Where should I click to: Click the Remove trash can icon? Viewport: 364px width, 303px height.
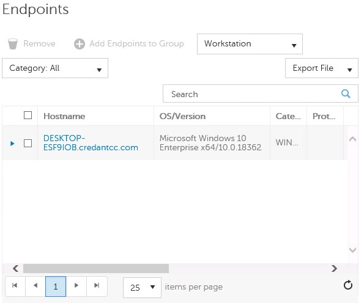pos(12,44)
